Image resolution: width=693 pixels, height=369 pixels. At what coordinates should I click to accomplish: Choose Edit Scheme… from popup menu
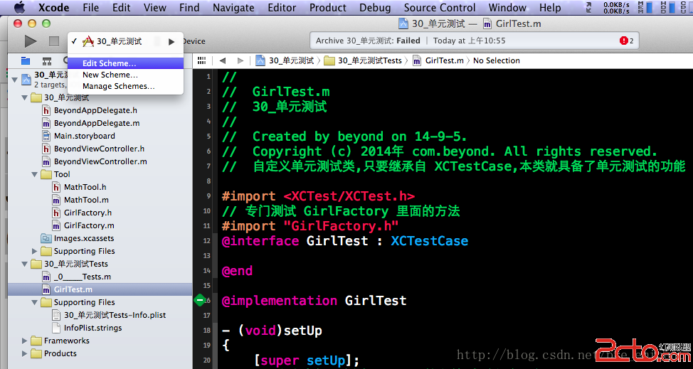coord(109,63)
